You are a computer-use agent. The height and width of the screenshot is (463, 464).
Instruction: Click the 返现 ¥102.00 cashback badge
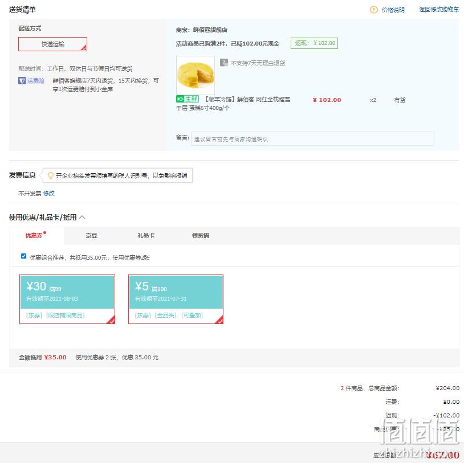click(314, 43)
